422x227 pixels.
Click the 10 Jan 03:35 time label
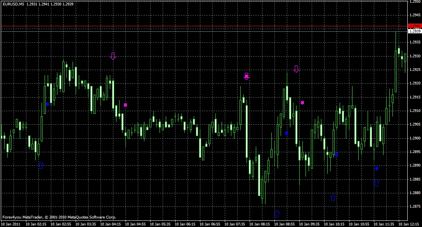tap(85, 224)
